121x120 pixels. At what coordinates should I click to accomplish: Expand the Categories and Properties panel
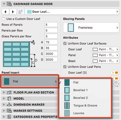click(4, 117)
